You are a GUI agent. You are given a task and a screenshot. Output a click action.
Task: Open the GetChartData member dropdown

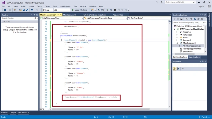pyautogui.click(x=170, y=18)
